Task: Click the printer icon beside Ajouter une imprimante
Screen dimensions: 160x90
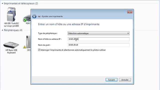Action: click(39, 16)
